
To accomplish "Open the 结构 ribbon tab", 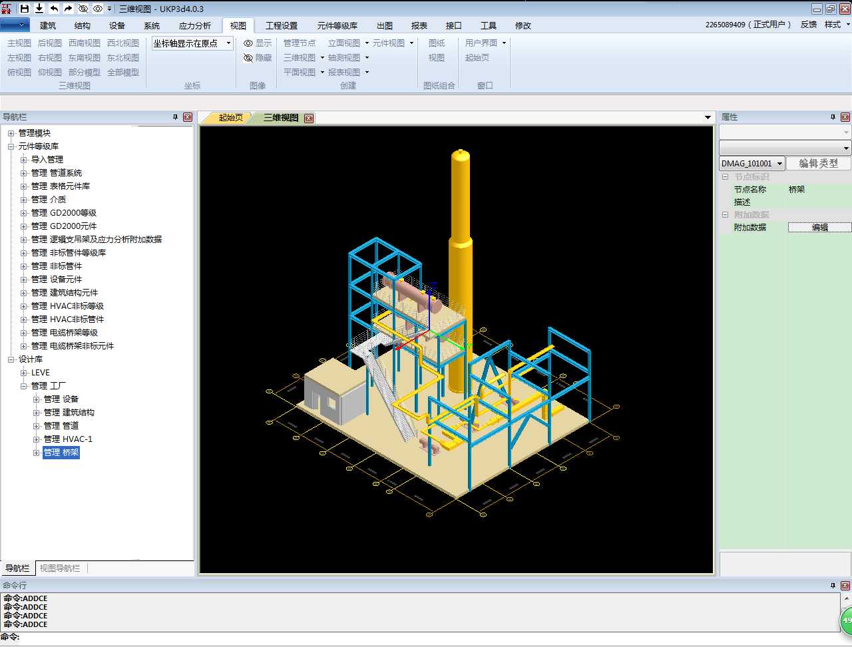I will 83,26.
